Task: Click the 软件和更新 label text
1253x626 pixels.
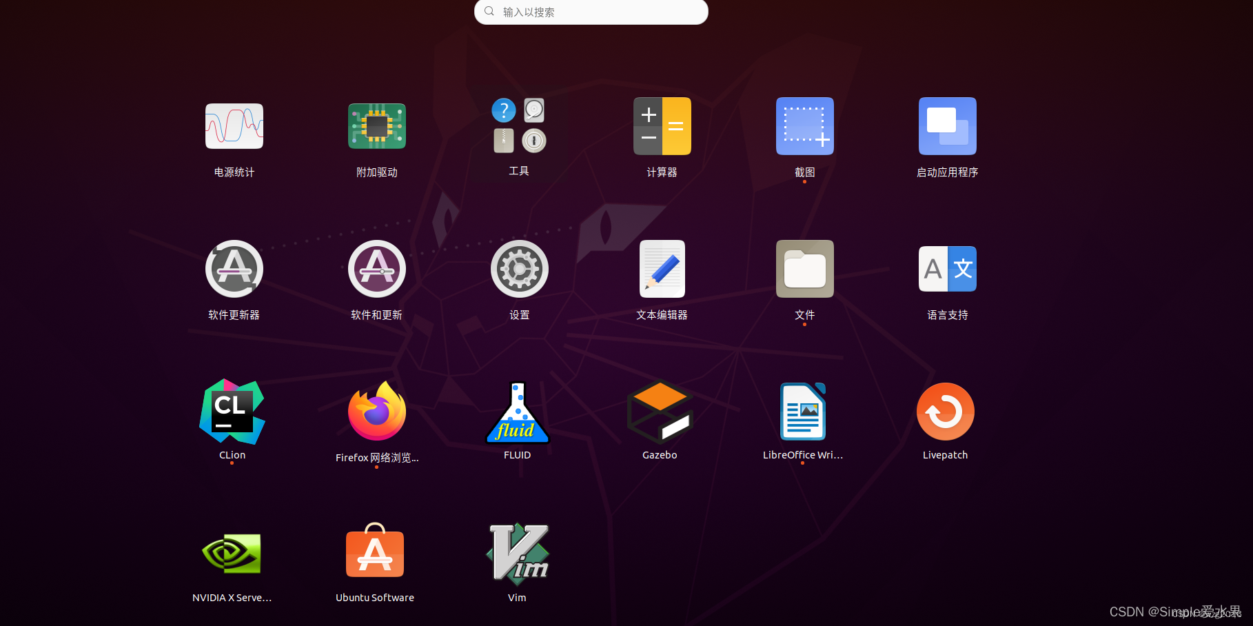Action: coord(376,315)
